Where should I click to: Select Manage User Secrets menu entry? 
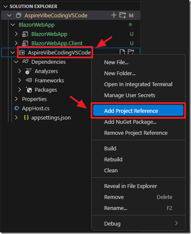pos(138,95)
